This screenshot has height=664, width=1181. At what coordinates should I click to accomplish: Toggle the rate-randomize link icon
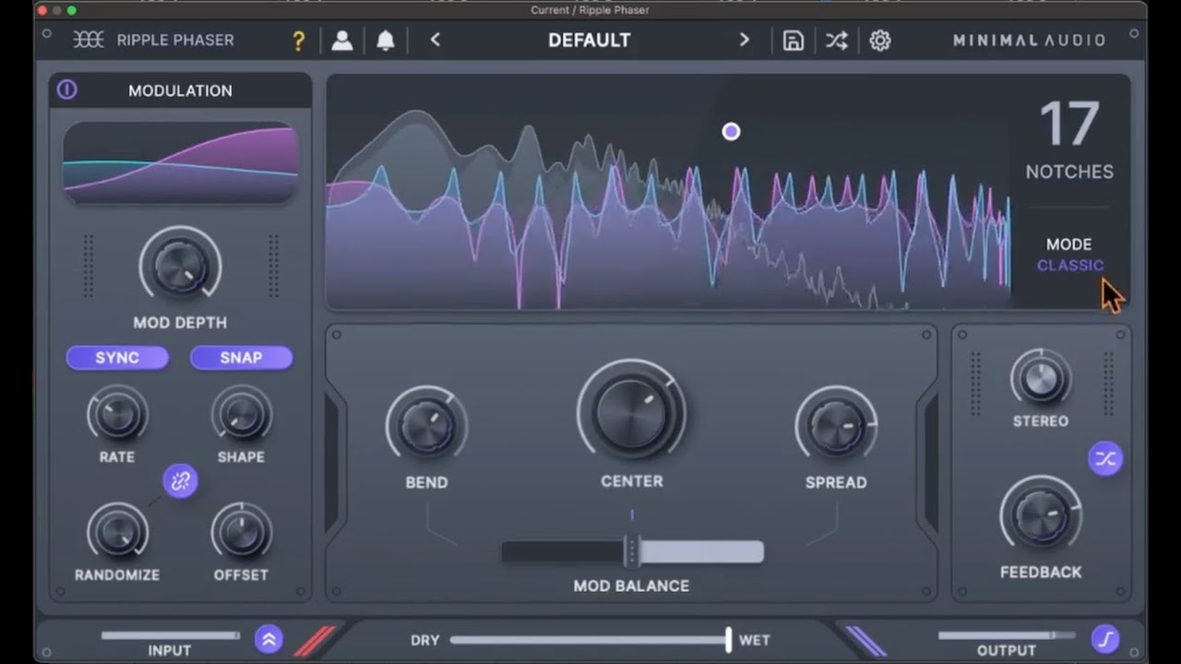pos(180,480)
